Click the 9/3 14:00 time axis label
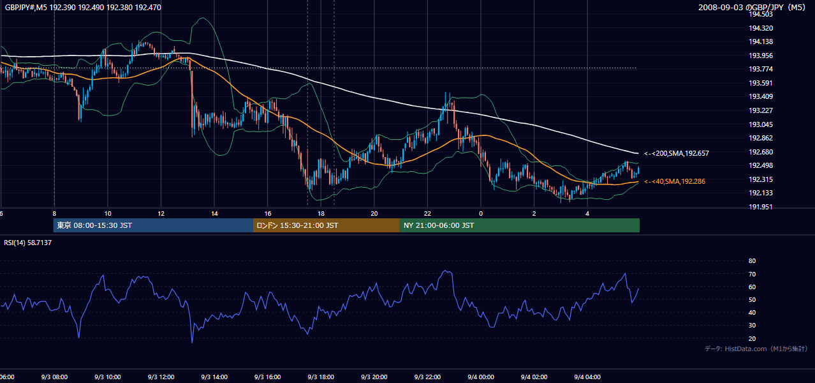The image size is (815, 383). tap(214, 377)
